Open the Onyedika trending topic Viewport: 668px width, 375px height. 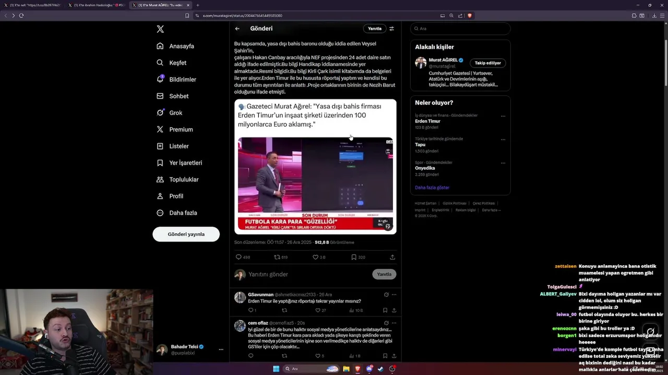pos(425,168)
